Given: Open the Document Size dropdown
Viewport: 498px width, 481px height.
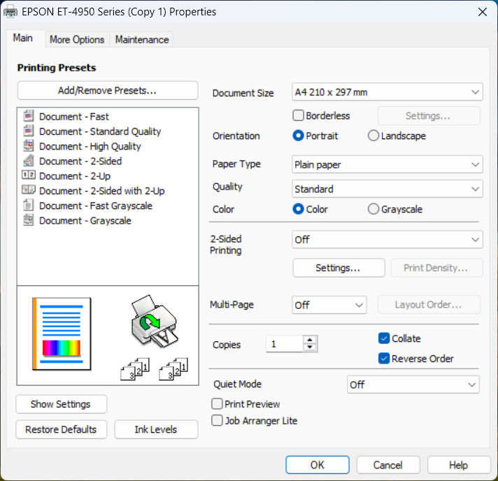Looking at the screenshot, I should (387, 92).
